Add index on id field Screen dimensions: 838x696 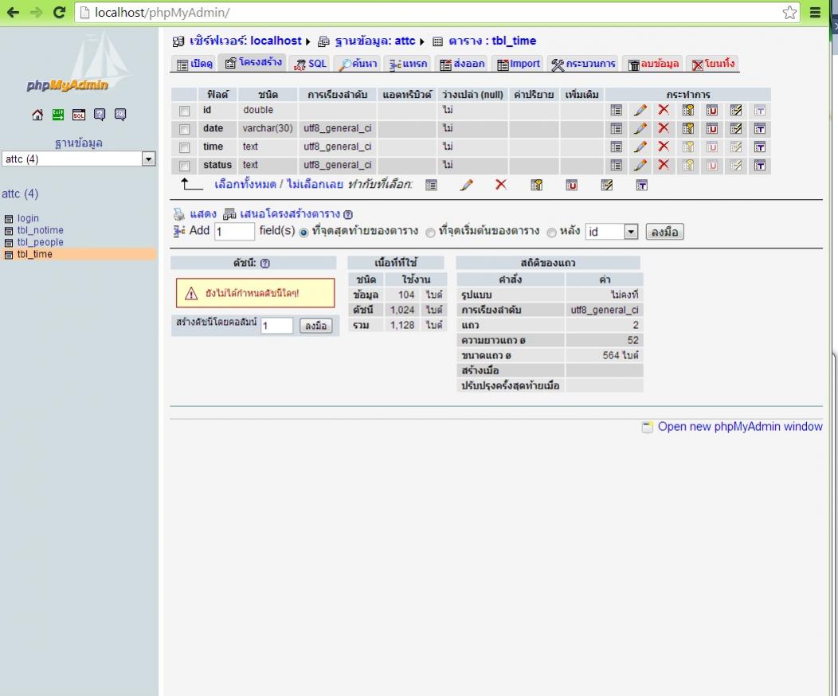pyautogui.click(x=736, y=110)
